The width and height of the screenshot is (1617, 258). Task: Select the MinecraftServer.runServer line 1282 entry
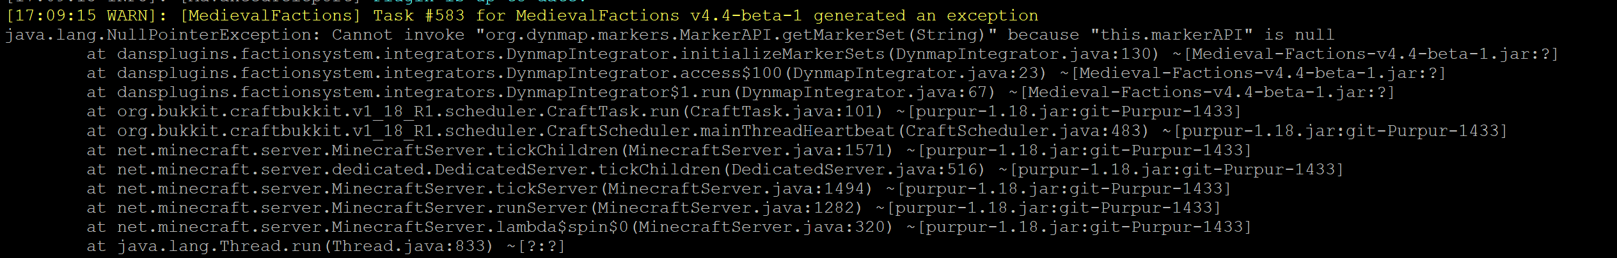click(x=654, y=208)
